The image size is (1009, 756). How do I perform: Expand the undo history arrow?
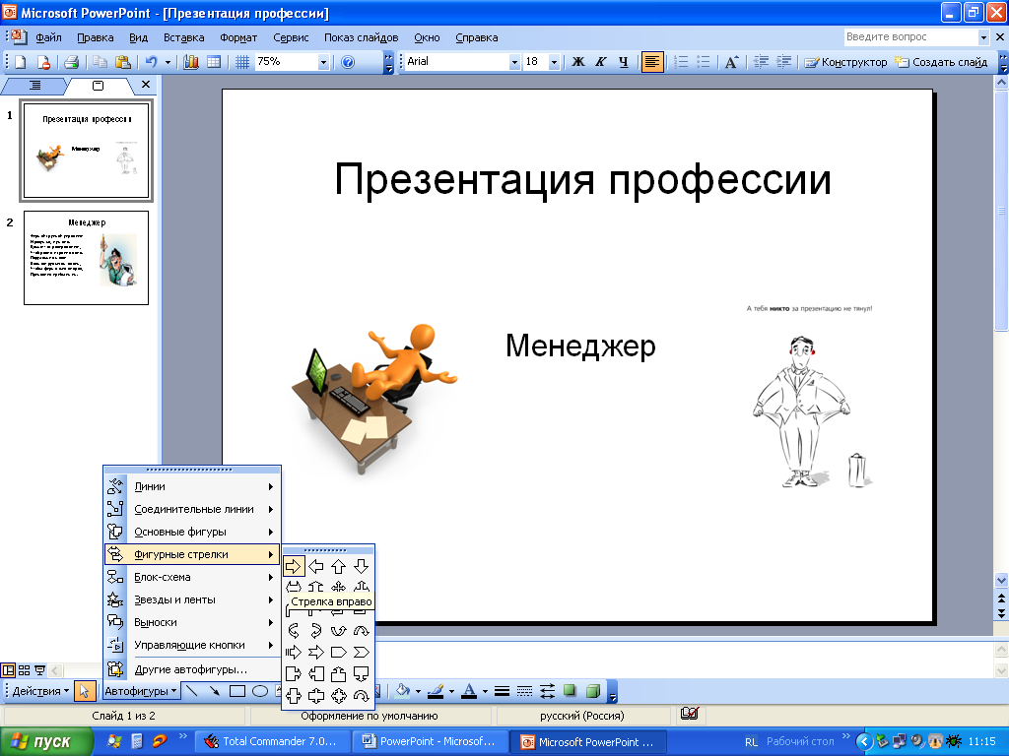(x=168, y=62)
